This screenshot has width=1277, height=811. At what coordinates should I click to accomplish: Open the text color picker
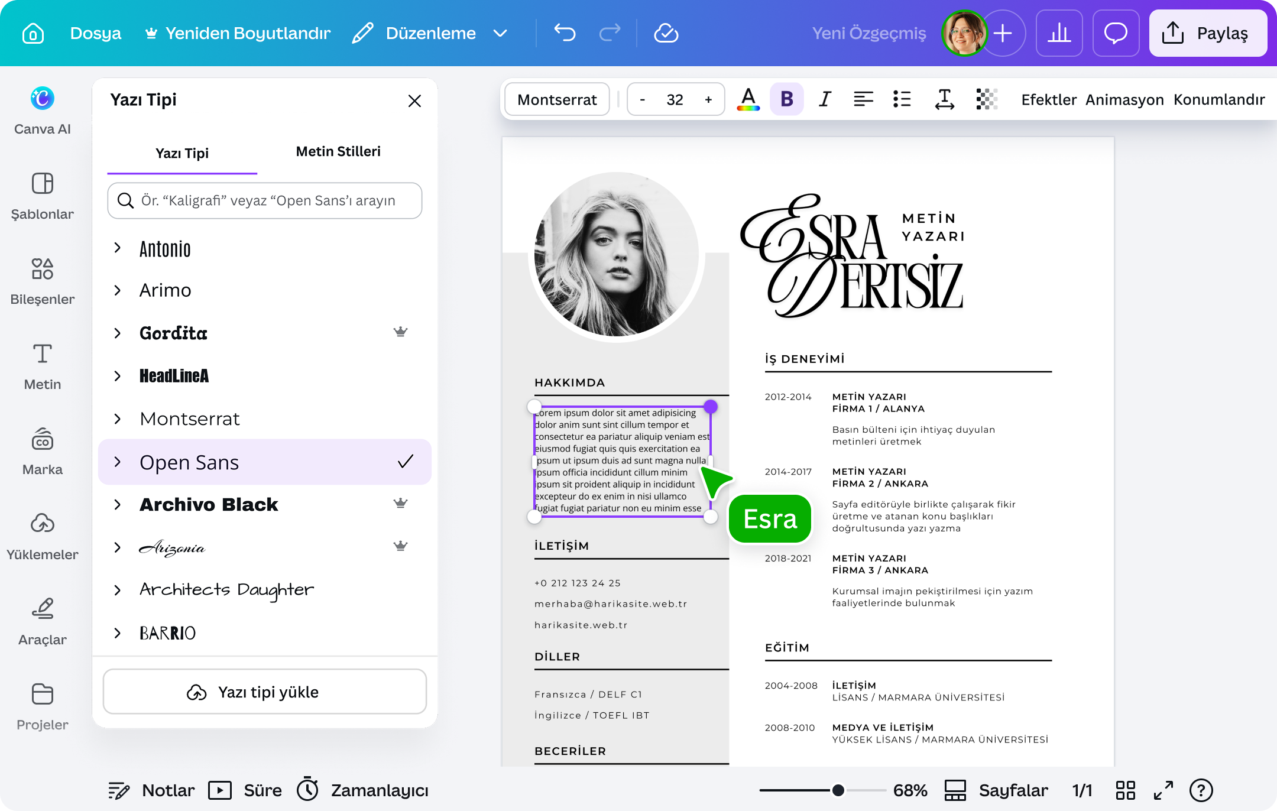(748, 99)
